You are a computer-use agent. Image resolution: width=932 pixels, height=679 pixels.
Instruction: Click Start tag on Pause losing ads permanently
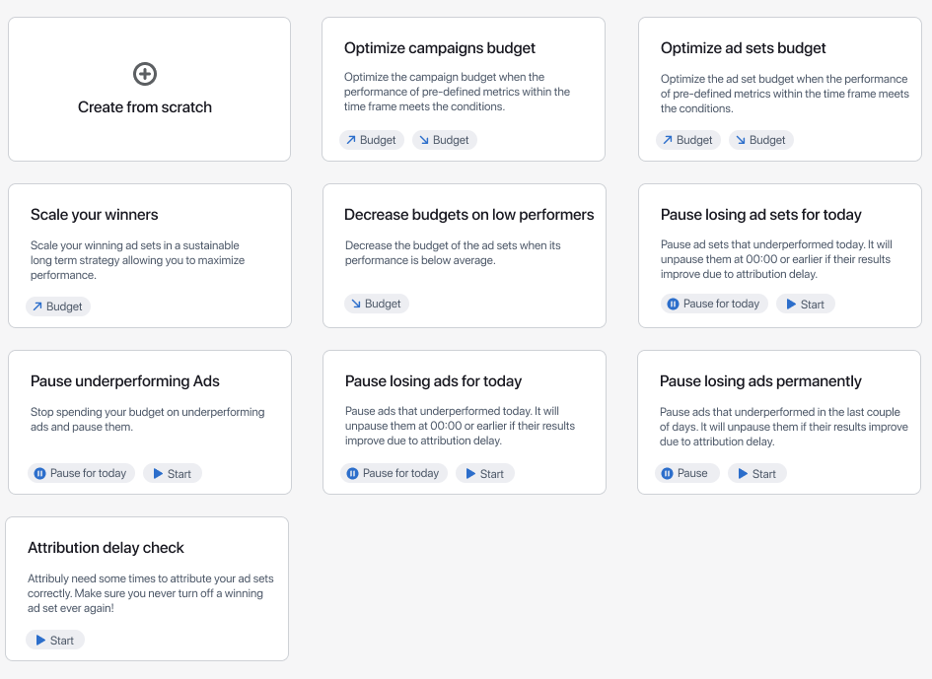pos(757,473)
